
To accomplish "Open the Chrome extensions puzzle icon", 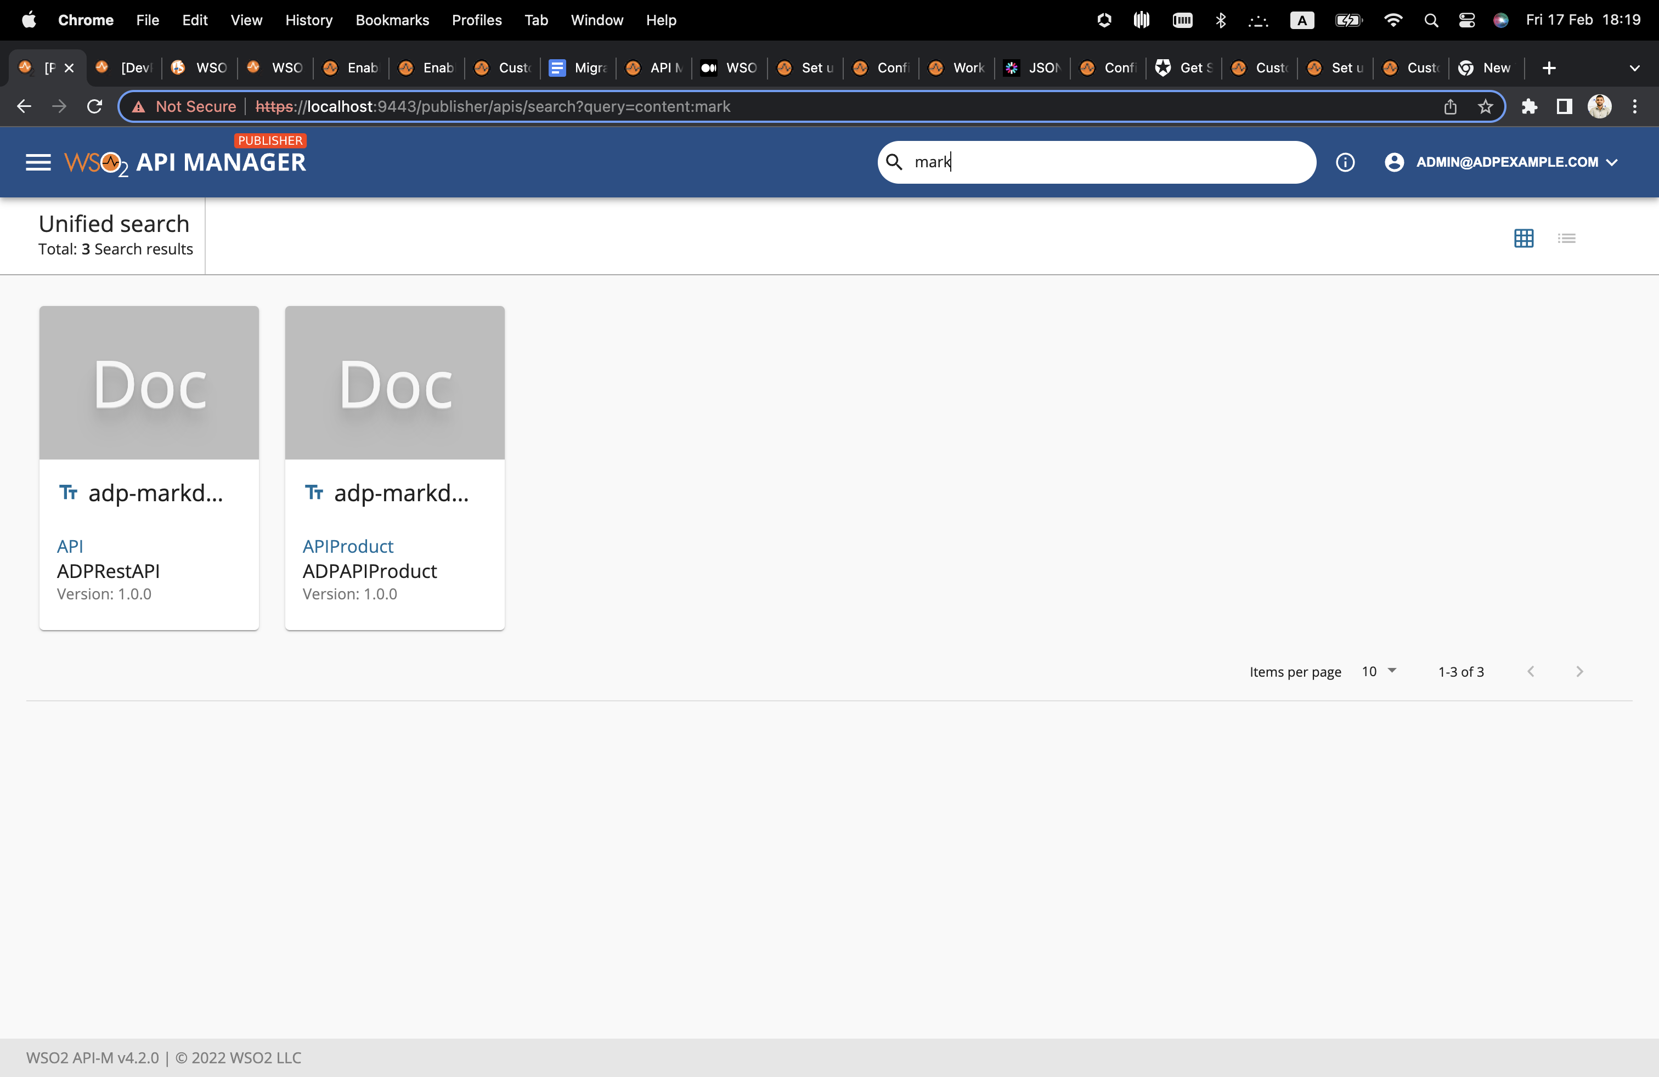I will point(1530,106).
